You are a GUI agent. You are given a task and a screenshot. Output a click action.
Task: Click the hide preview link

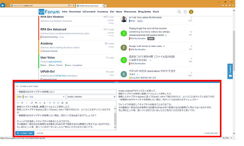click(211, 133)
